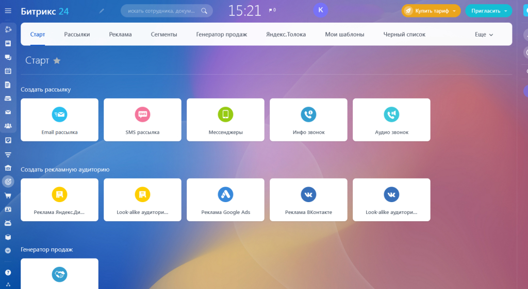Open calendar icon in left sidebar
Viewport: 528px width, 289px height.
tap(8, 71)
